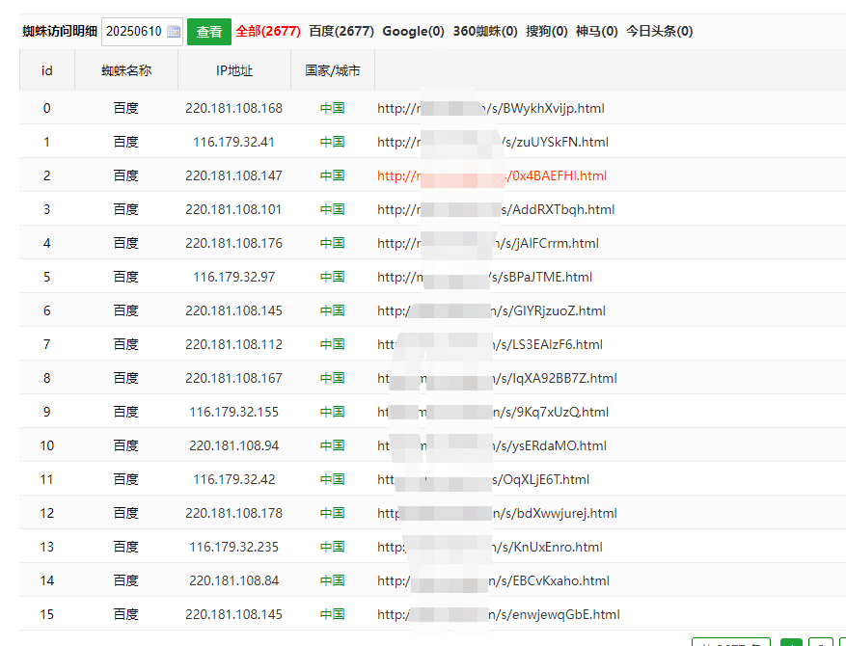Open the URL ending jAlFCrrm.html
846x646 pixels.
pos(488,243)
